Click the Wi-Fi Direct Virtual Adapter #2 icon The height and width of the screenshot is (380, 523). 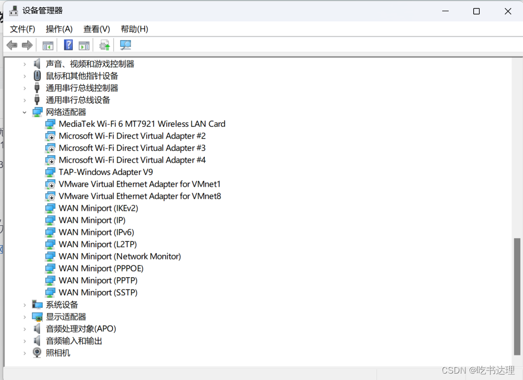[x=50, y=136]
